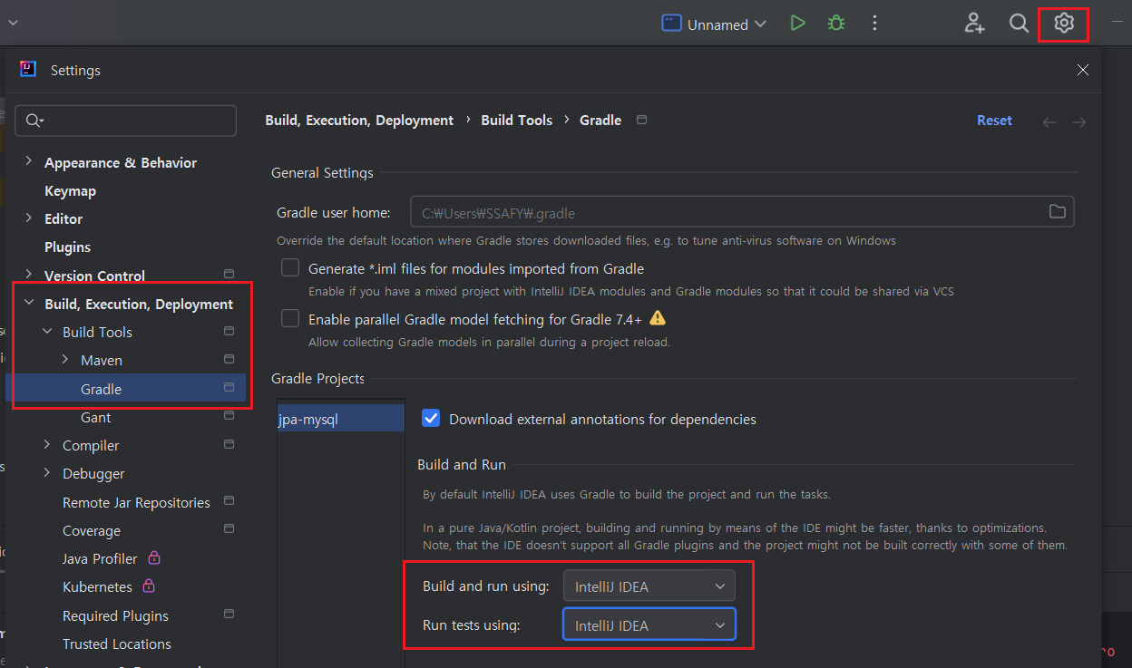Viewport: 1132px width, 668px height.
Task: Open Trusted Locations settings page
Action: [x=116, y=644]
